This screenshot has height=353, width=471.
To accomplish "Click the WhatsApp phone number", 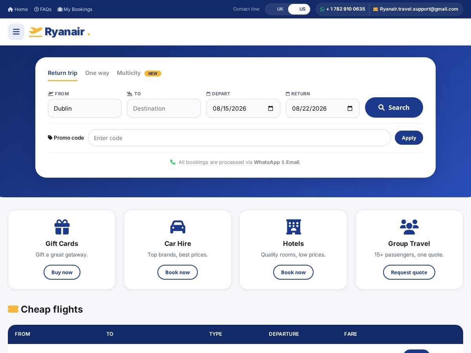I will pos(343,9).
